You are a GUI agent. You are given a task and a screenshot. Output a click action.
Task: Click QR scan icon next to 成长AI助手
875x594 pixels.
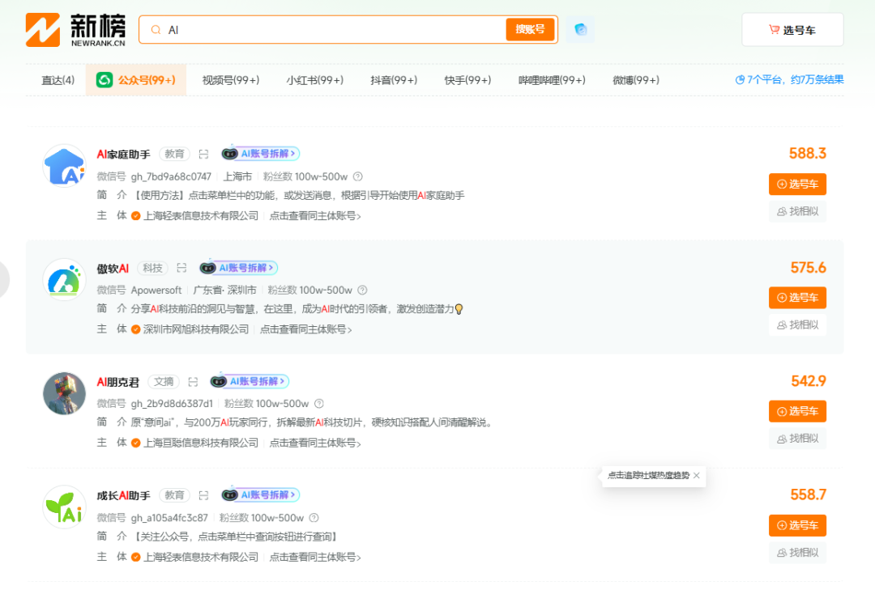coord(203,495)
